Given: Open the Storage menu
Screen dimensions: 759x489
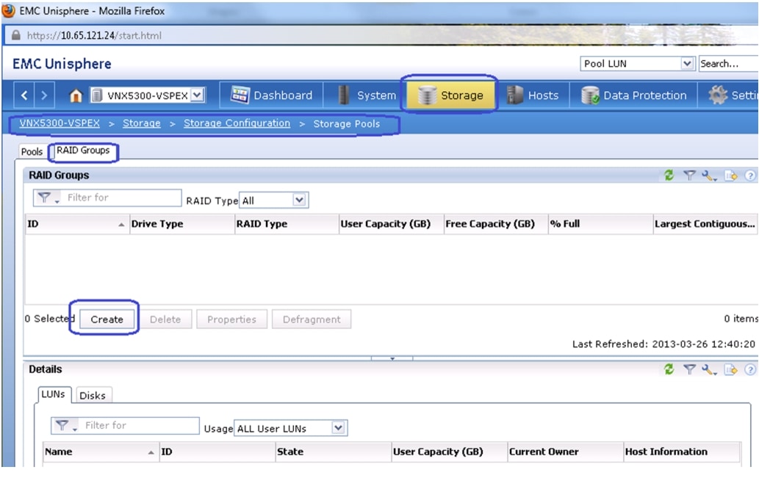Looking at the screenshot, I should 450,95.
